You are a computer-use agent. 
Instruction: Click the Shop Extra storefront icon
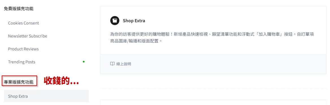tap(115, 21)
